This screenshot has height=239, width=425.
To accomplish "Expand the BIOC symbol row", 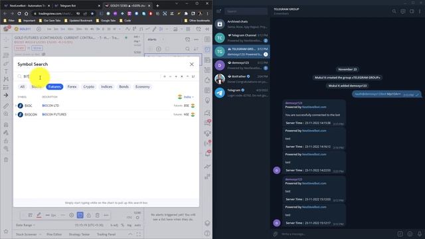I will click(16, 106).
